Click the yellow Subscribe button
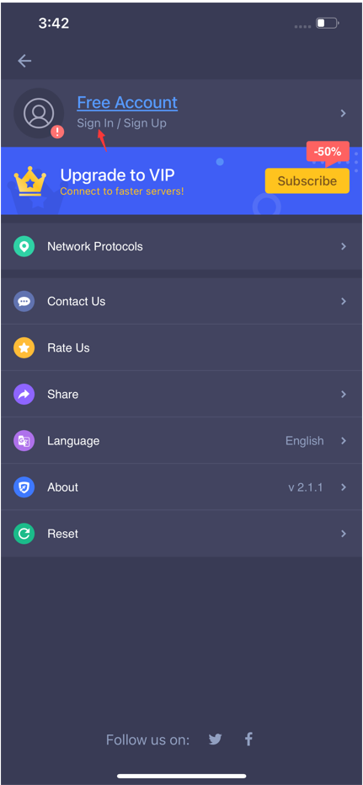The image size is (363, 785). pos(307,180)
